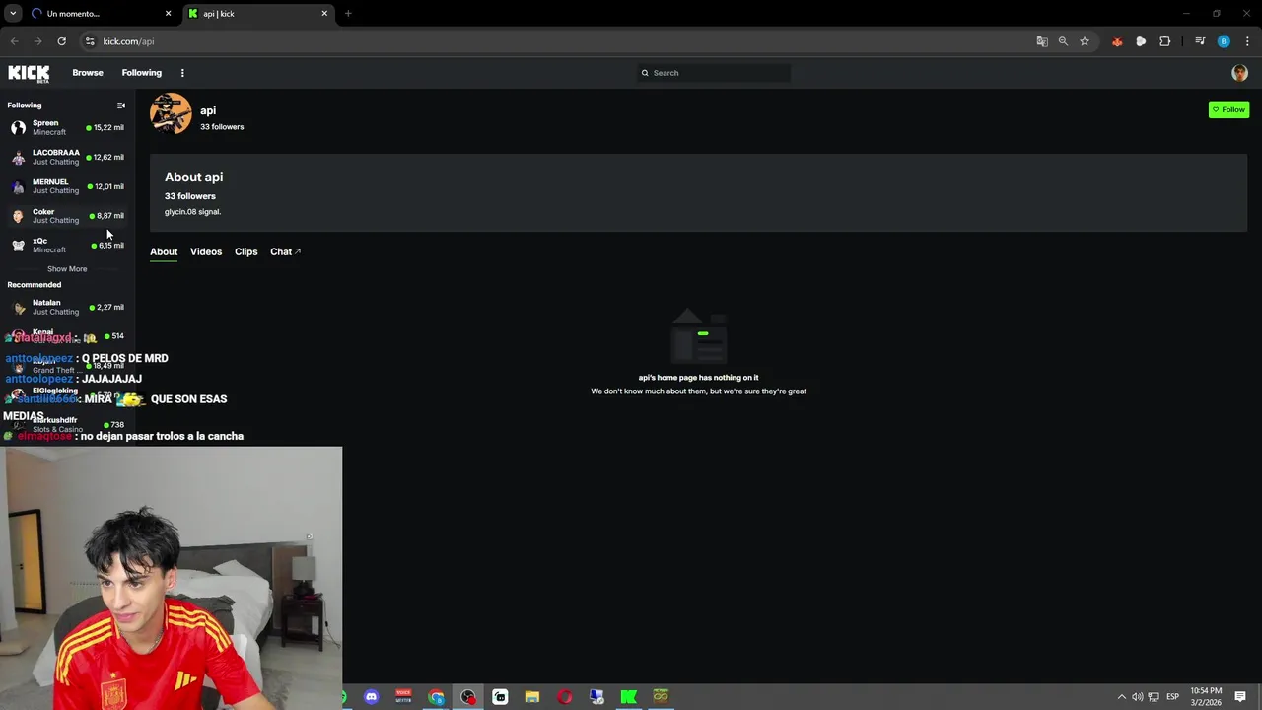Open LACOBRAAA's Just Chatting stream
This screenshot has height=710, width=1262.
coord(67,158)
